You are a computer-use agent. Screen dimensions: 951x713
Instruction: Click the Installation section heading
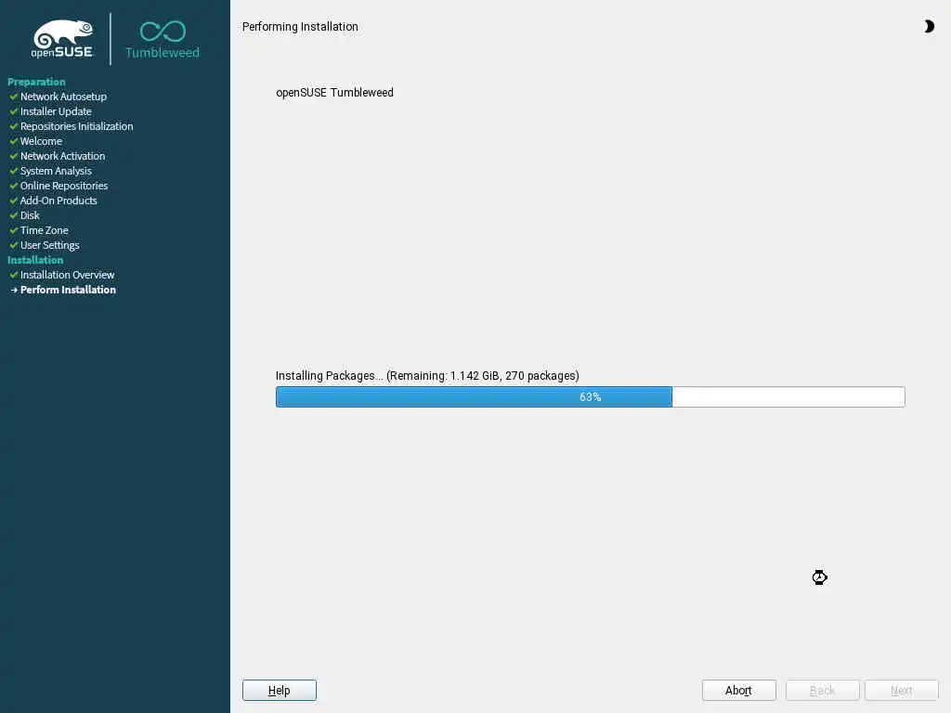[x=35, y=260]
